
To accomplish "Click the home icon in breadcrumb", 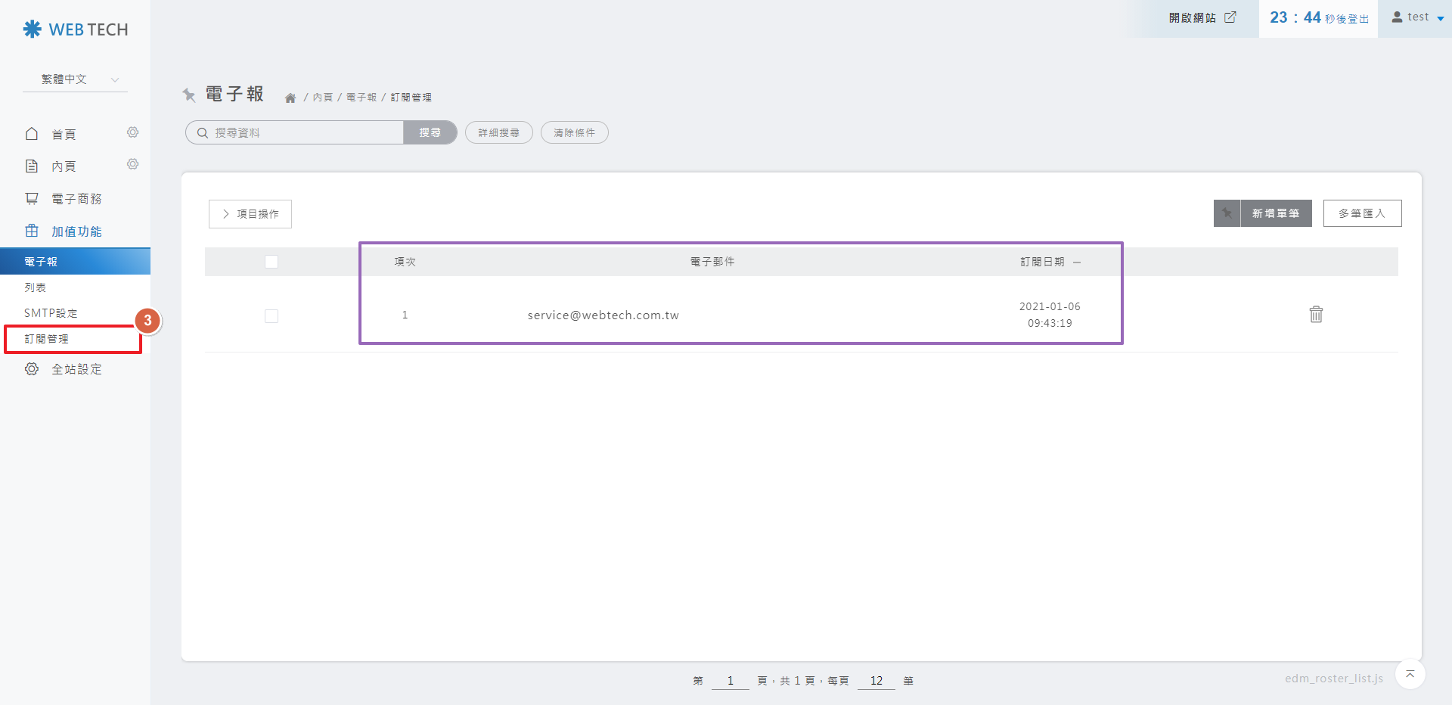I will tap(290, 98).
